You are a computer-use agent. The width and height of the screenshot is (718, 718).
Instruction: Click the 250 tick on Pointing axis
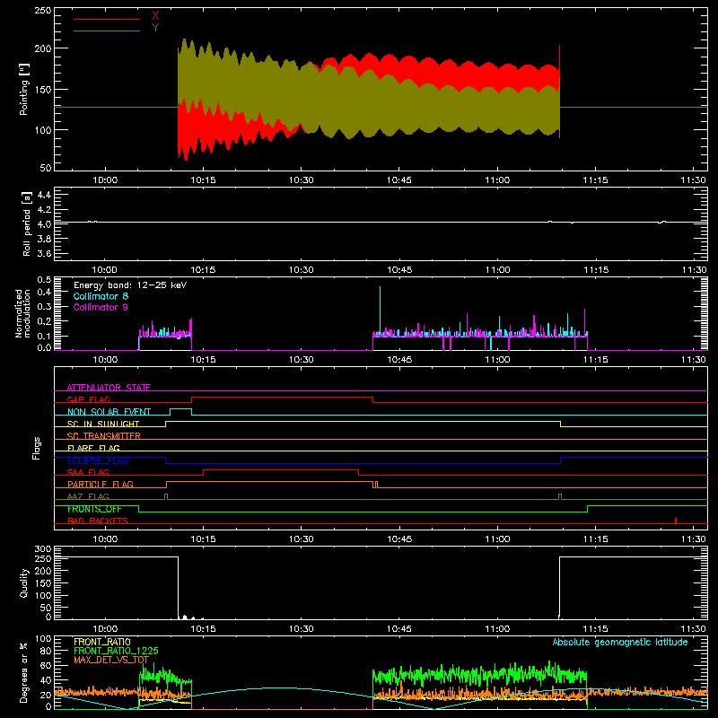[43, 11]
